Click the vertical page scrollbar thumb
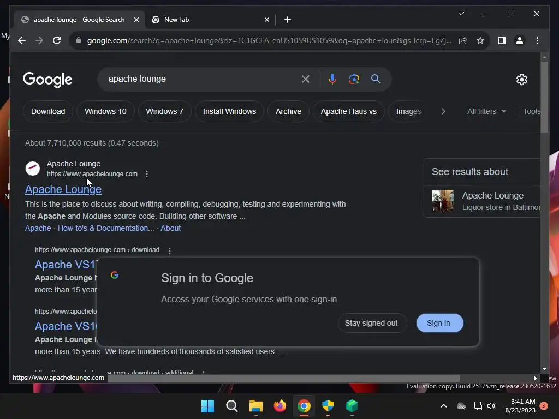 click(x=544, y=97)
